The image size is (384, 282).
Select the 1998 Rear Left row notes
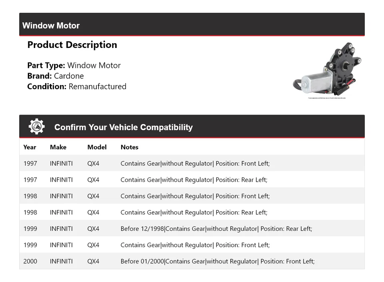coord(194,212)
